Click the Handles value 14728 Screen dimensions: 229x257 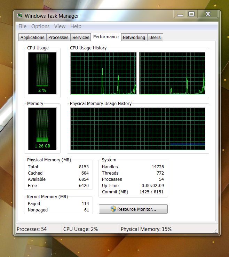pos(158,167)
